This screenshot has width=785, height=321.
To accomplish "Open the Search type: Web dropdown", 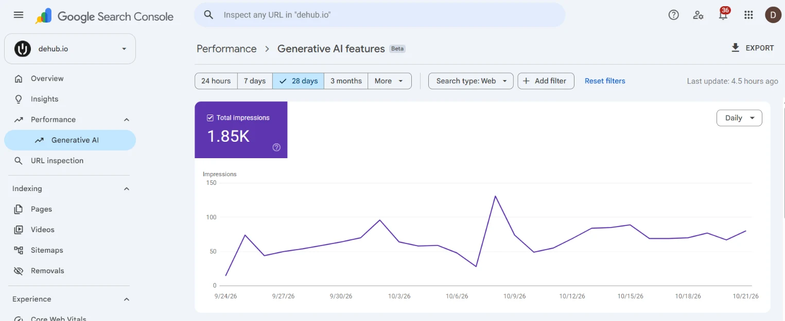I will (471, 81).
